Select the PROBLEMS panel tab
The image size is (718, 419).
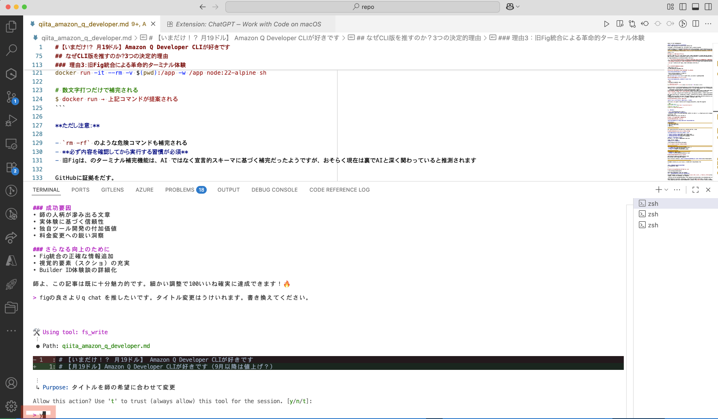(x=186, y=190)
